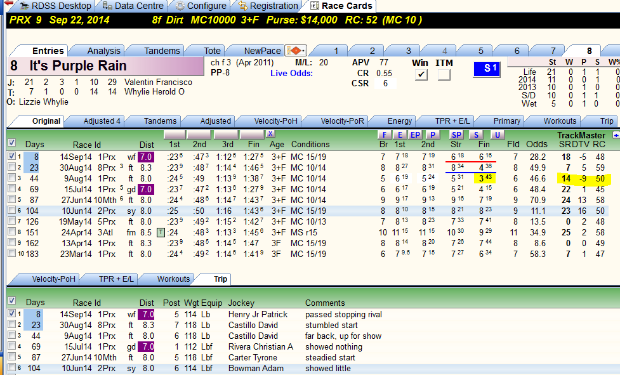
Task: Check the 9Aug14 past performance row checkbox
Action: (x=11, y=178)
